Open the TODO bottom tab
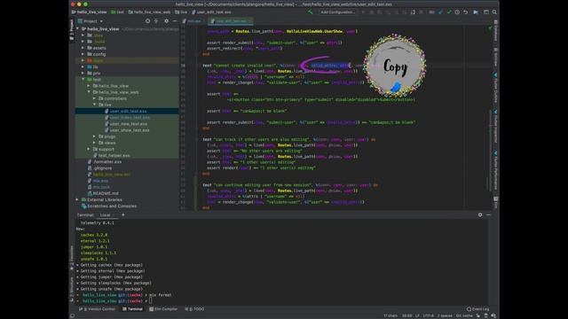The width and height of the screenshot is (568, 319). click(x=194, y=309)
